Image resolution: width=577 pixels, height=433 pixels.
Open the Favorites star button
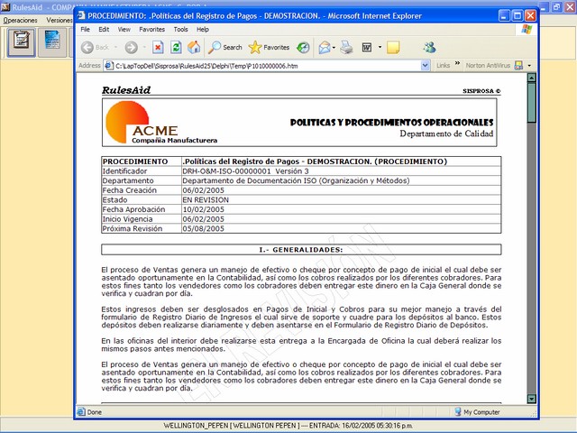point(269,47)
